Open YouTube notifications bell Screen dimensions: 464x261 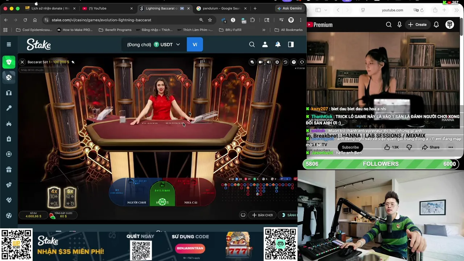(436, 25)
